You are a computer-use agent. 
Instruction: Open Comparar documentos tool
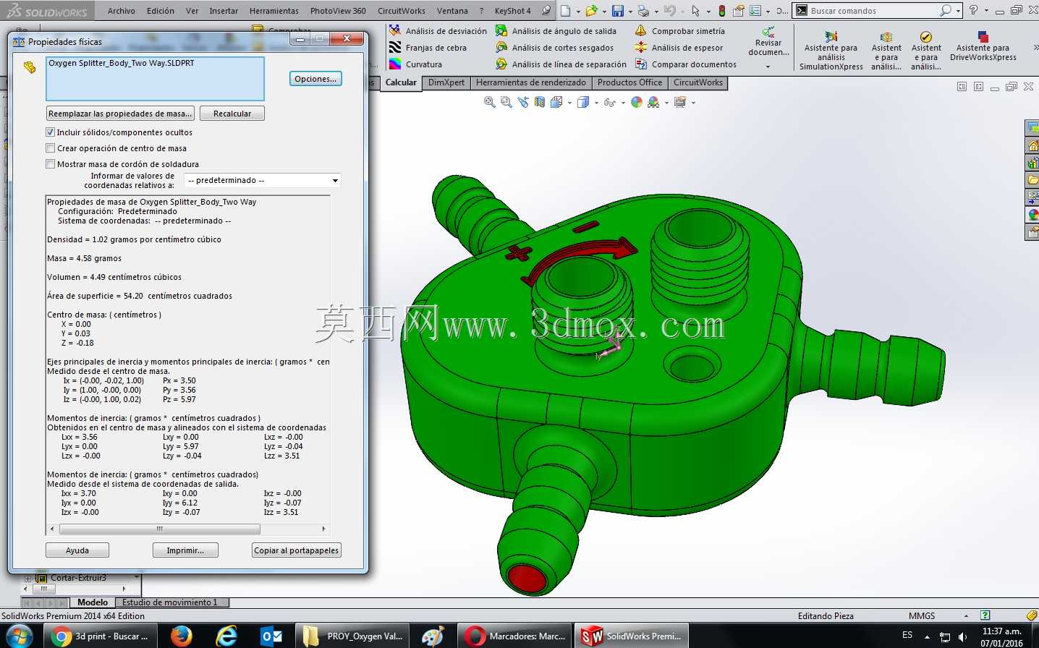(685, 64)
